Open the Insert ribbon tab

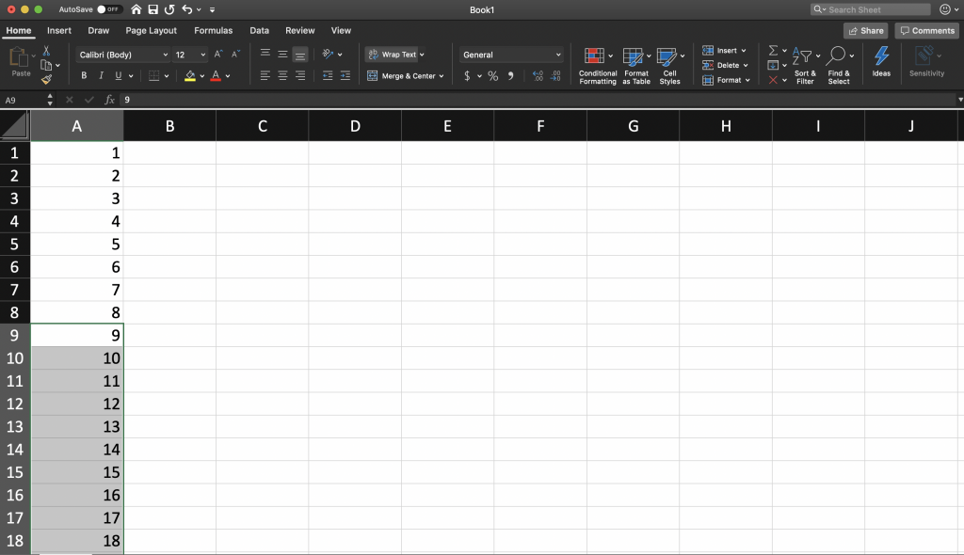point(59,30)
